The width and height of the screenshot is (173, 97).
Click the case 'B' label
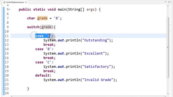(x=44, y=49)
